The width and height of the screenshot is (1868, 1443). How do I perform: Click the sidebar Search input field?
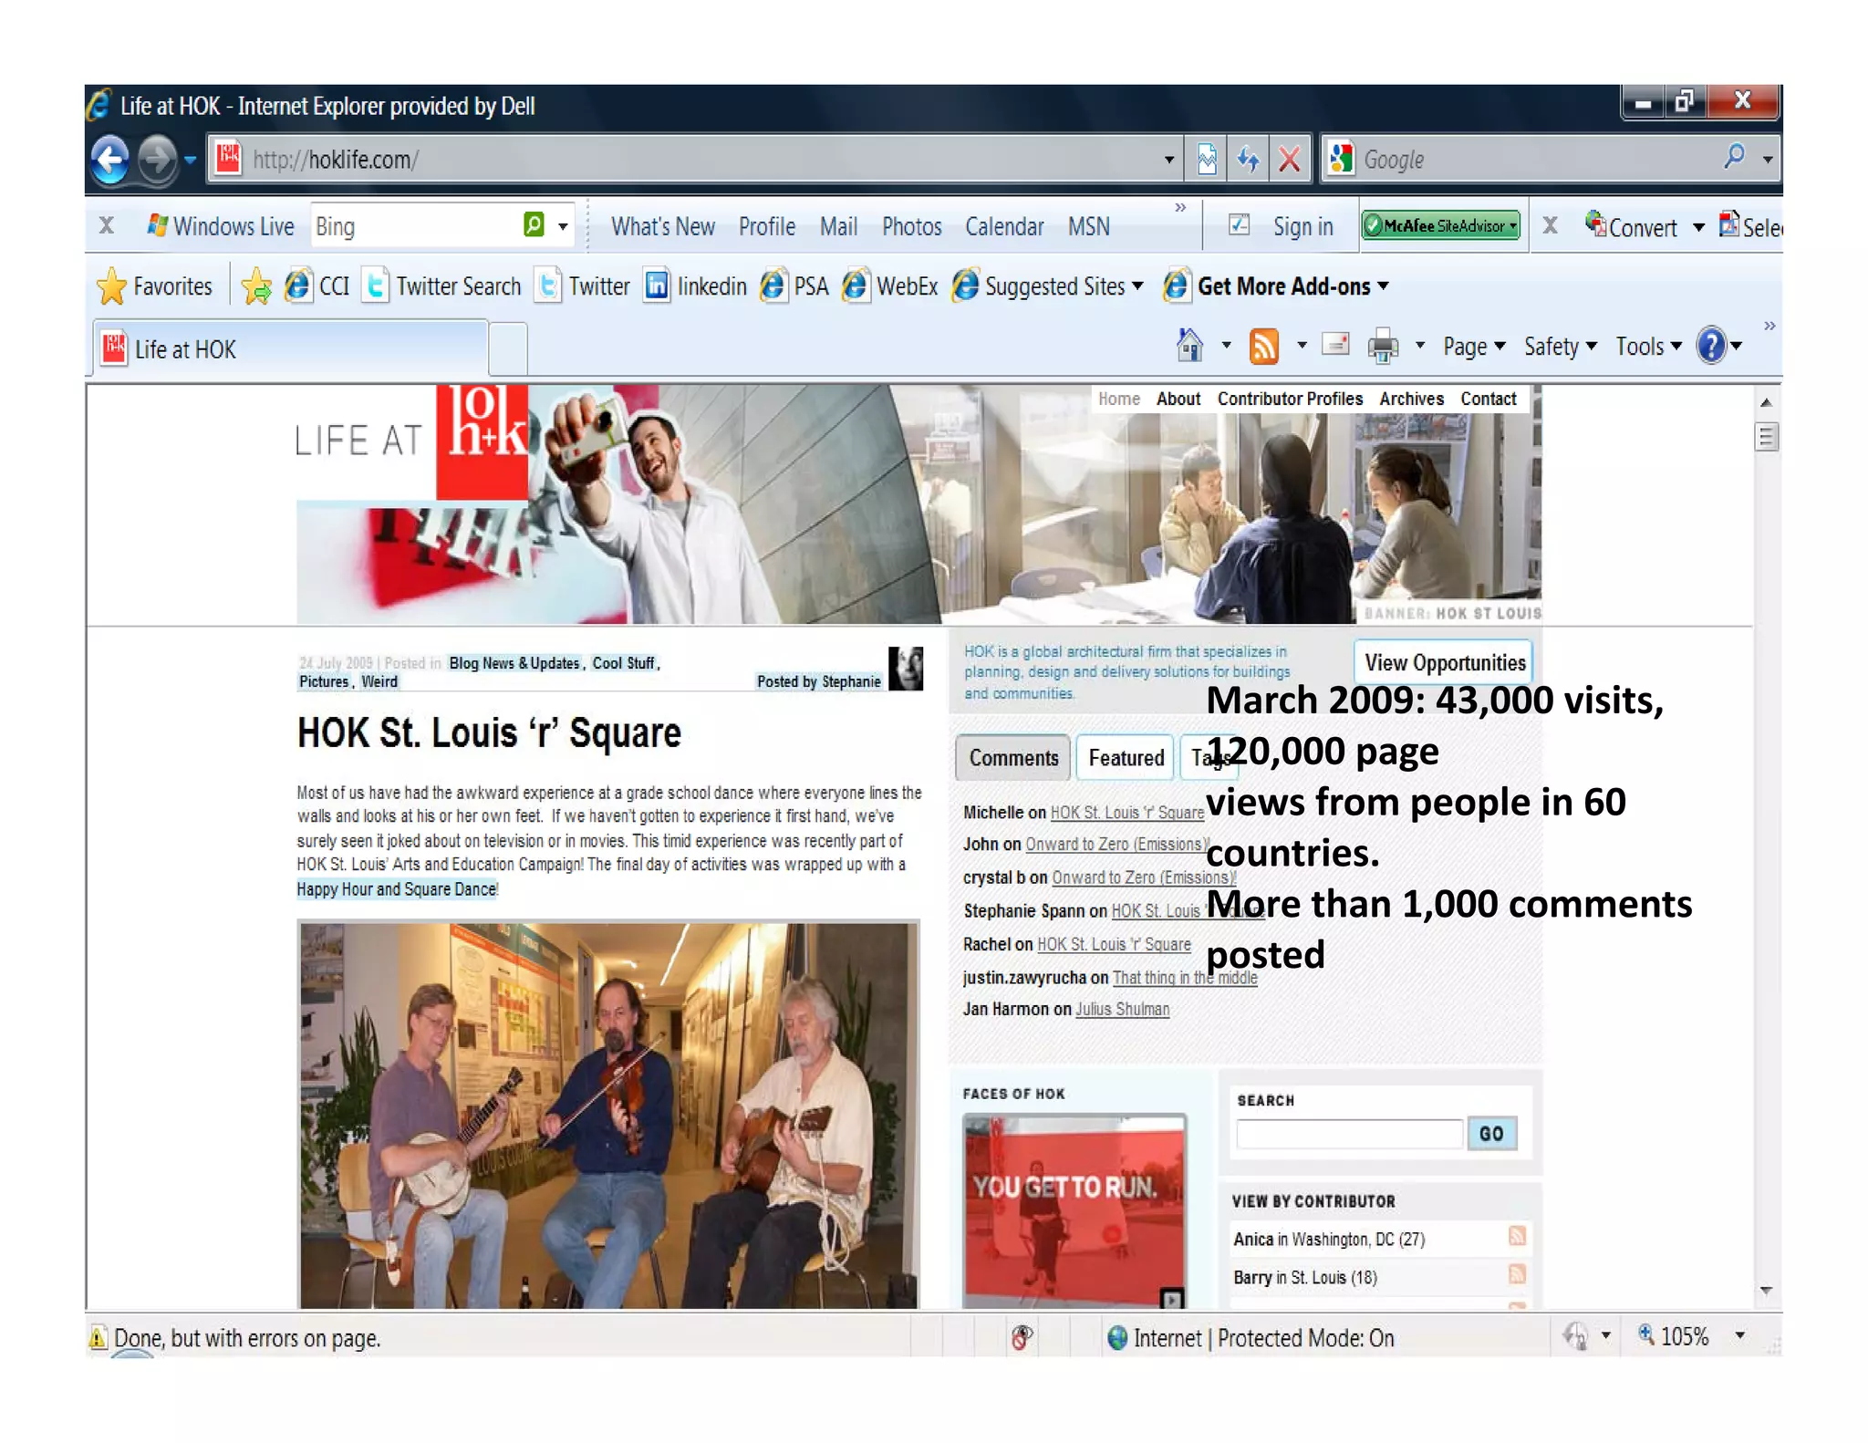coord(1349,1134)
